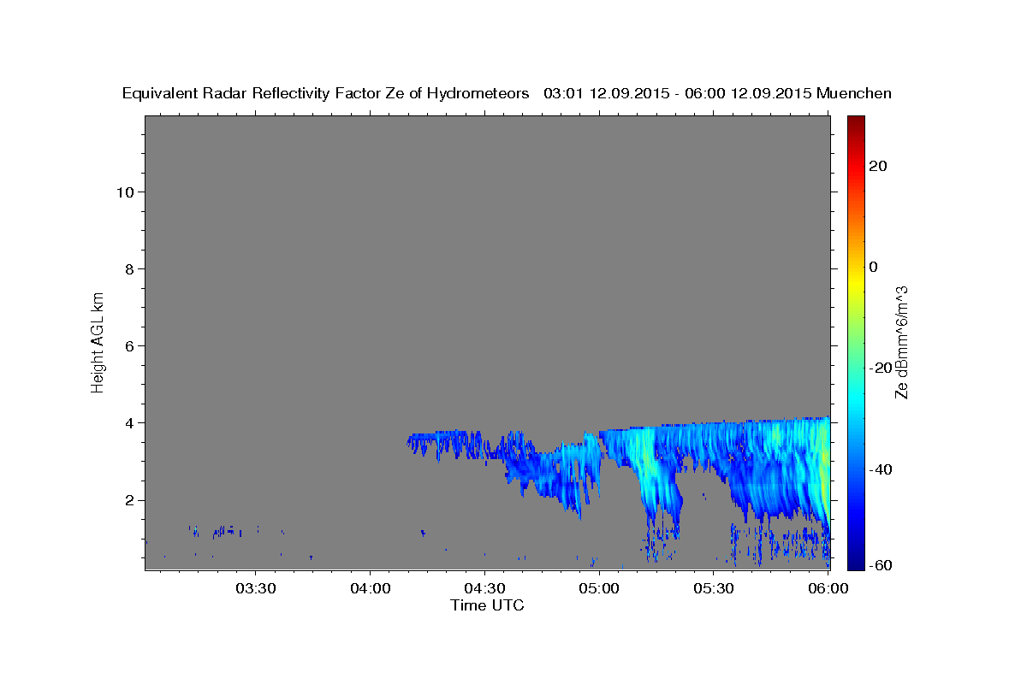Click the height axis label '2'

point(128,499)
